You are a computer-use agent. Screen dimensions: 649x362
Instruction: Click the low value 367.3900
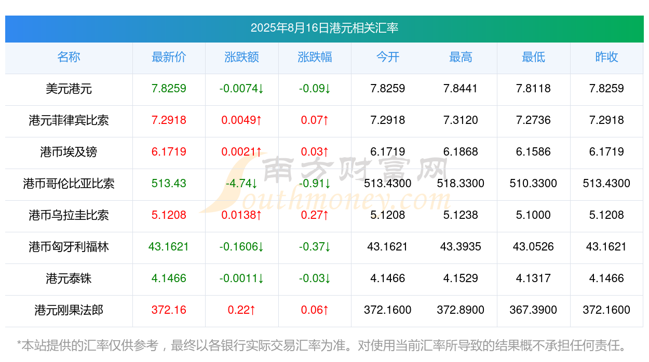[533, 310]
